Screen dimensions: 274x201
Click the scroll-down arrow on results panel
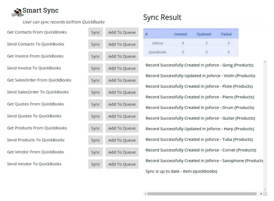pos(264,190)
